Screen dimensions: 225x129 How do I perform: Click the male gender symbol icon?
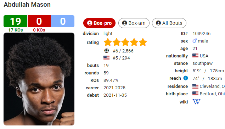coord(195,41)
